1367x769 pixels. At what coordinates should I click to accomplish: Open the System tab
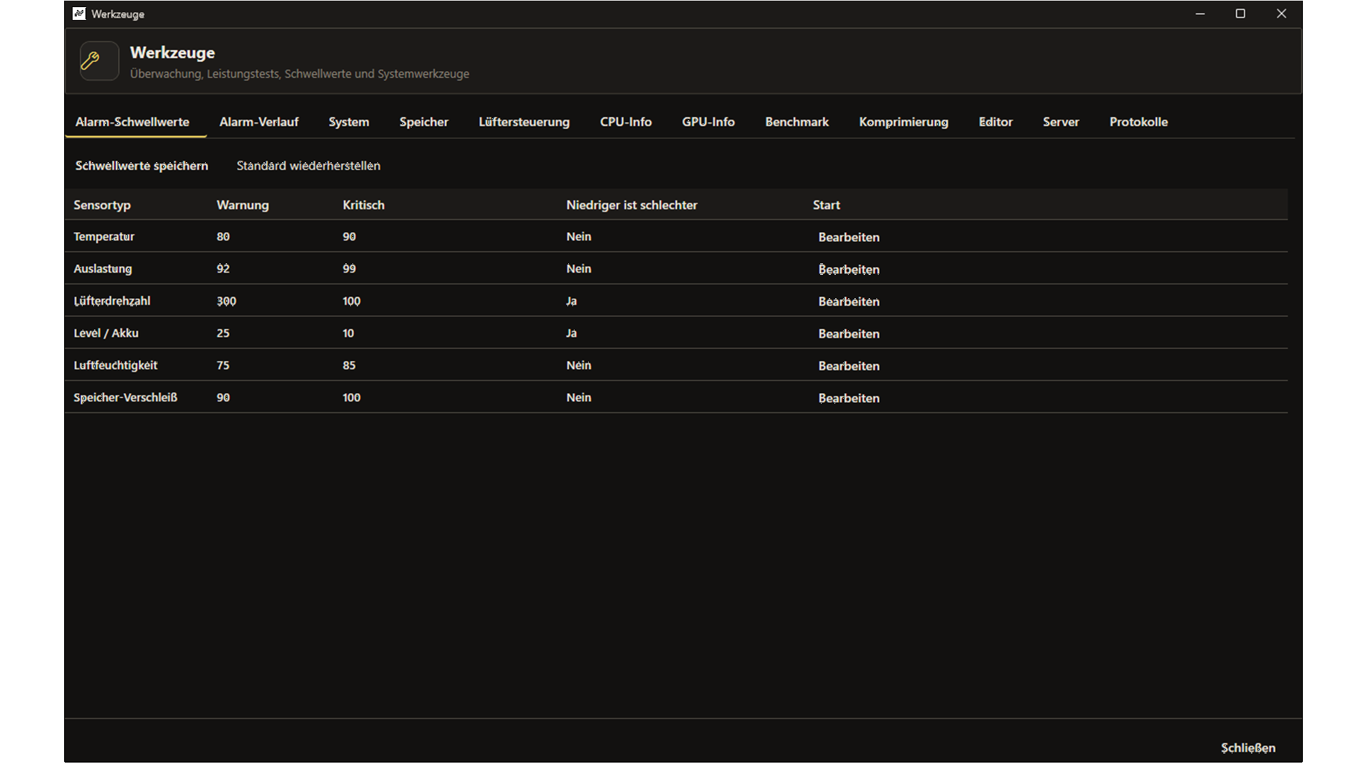coord(349,122)
